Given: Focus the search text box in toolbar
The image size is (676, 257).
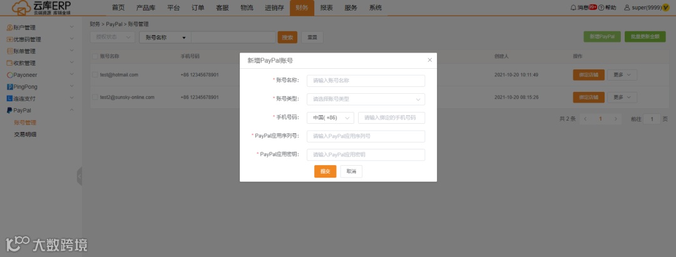Looking at the screenshot, I should pyautogui.click(x=233, y=38).
